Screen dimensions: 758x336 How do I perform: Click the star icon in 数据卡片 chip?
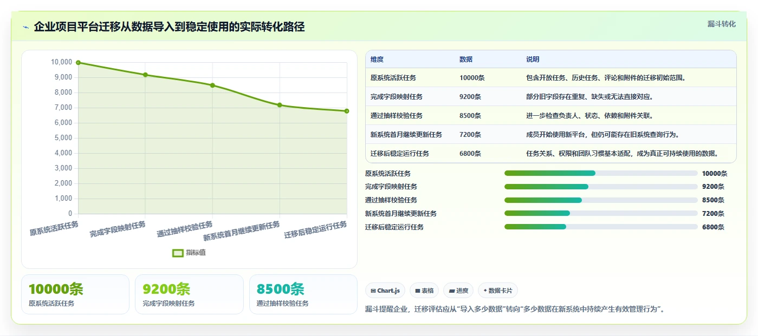(x=485, y=291)
